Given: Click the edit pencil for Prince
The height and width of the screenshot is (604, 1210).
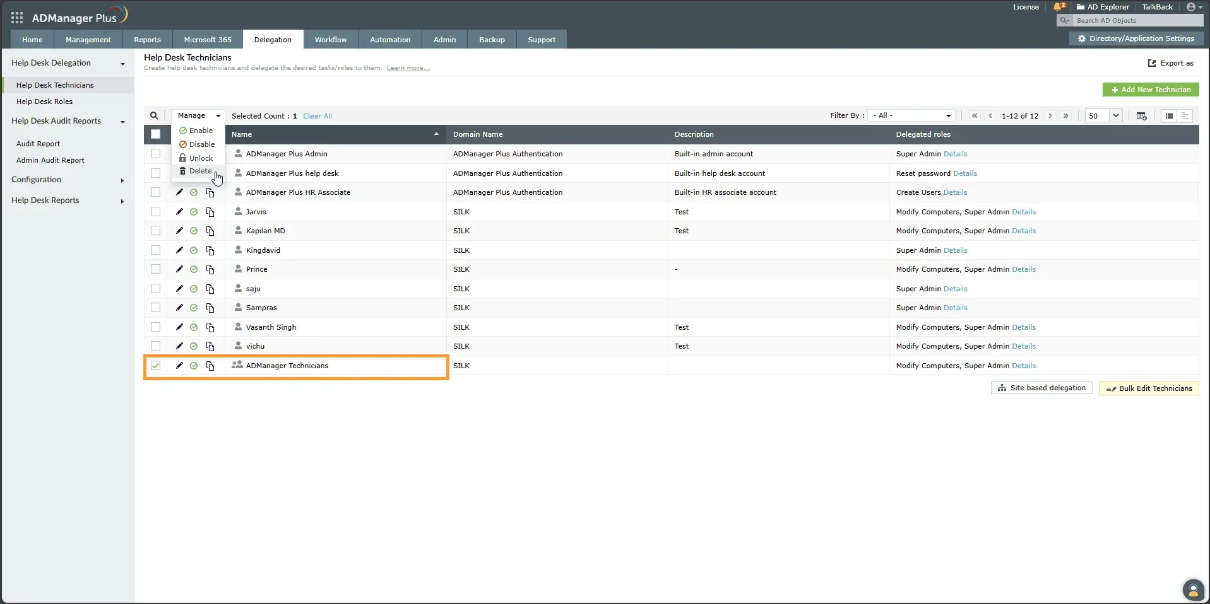Looking at the screenshot, I should pyautogui.click(x=179, y=269).
